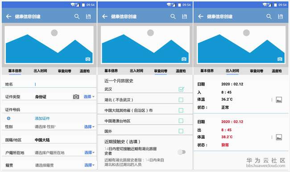The height and width of the screenshot is (172, 290).
Task: Select 基本信息 tab on middle screen
Action: pyautogui.click(x=111, y=71)
